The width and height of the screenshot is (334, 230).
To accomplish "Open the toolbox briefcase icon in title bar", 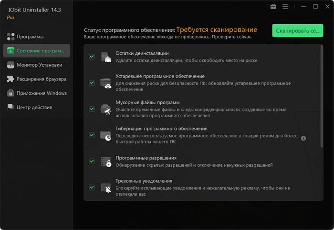I will pos(273,7).
